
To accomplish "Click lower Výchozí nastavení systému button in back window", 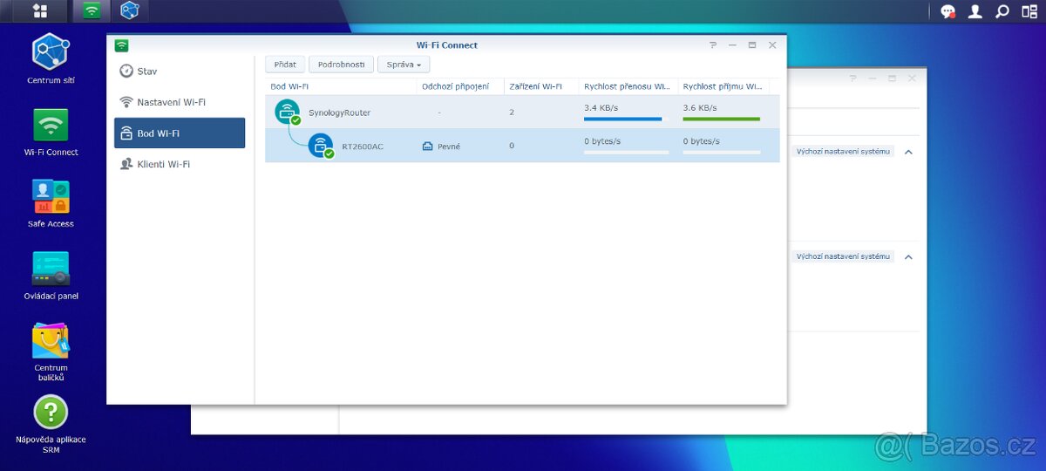I will click(843, 256).
